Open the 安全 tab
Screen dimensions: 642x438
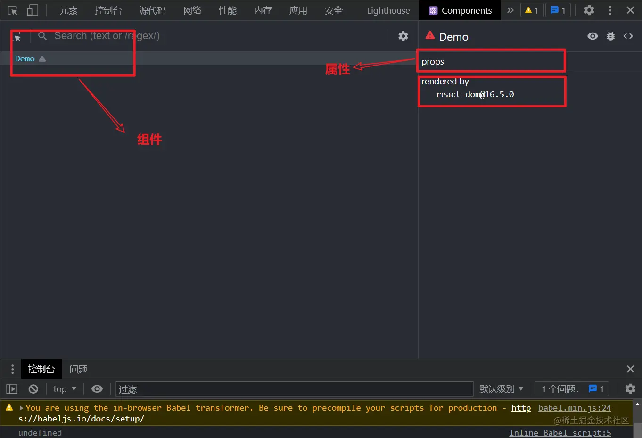point(334,10)
